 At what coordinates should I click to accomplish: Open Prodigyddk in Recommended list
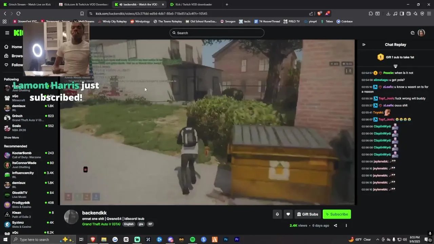(x=29, y=205)
